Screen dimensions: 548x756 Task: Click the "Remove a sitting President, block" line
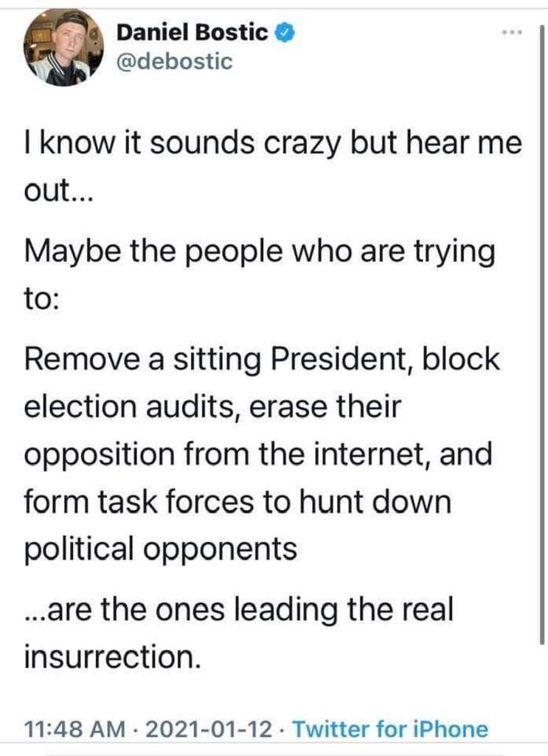tap(263, 360)
